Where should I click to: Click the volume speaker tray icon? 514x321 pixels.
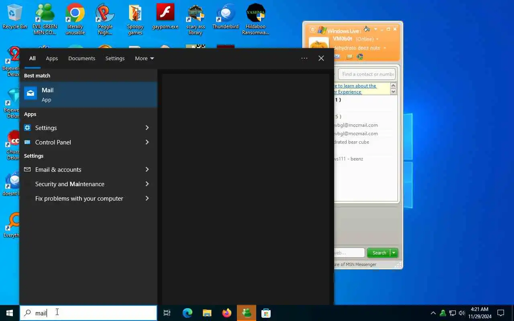(x=461, y=313)
